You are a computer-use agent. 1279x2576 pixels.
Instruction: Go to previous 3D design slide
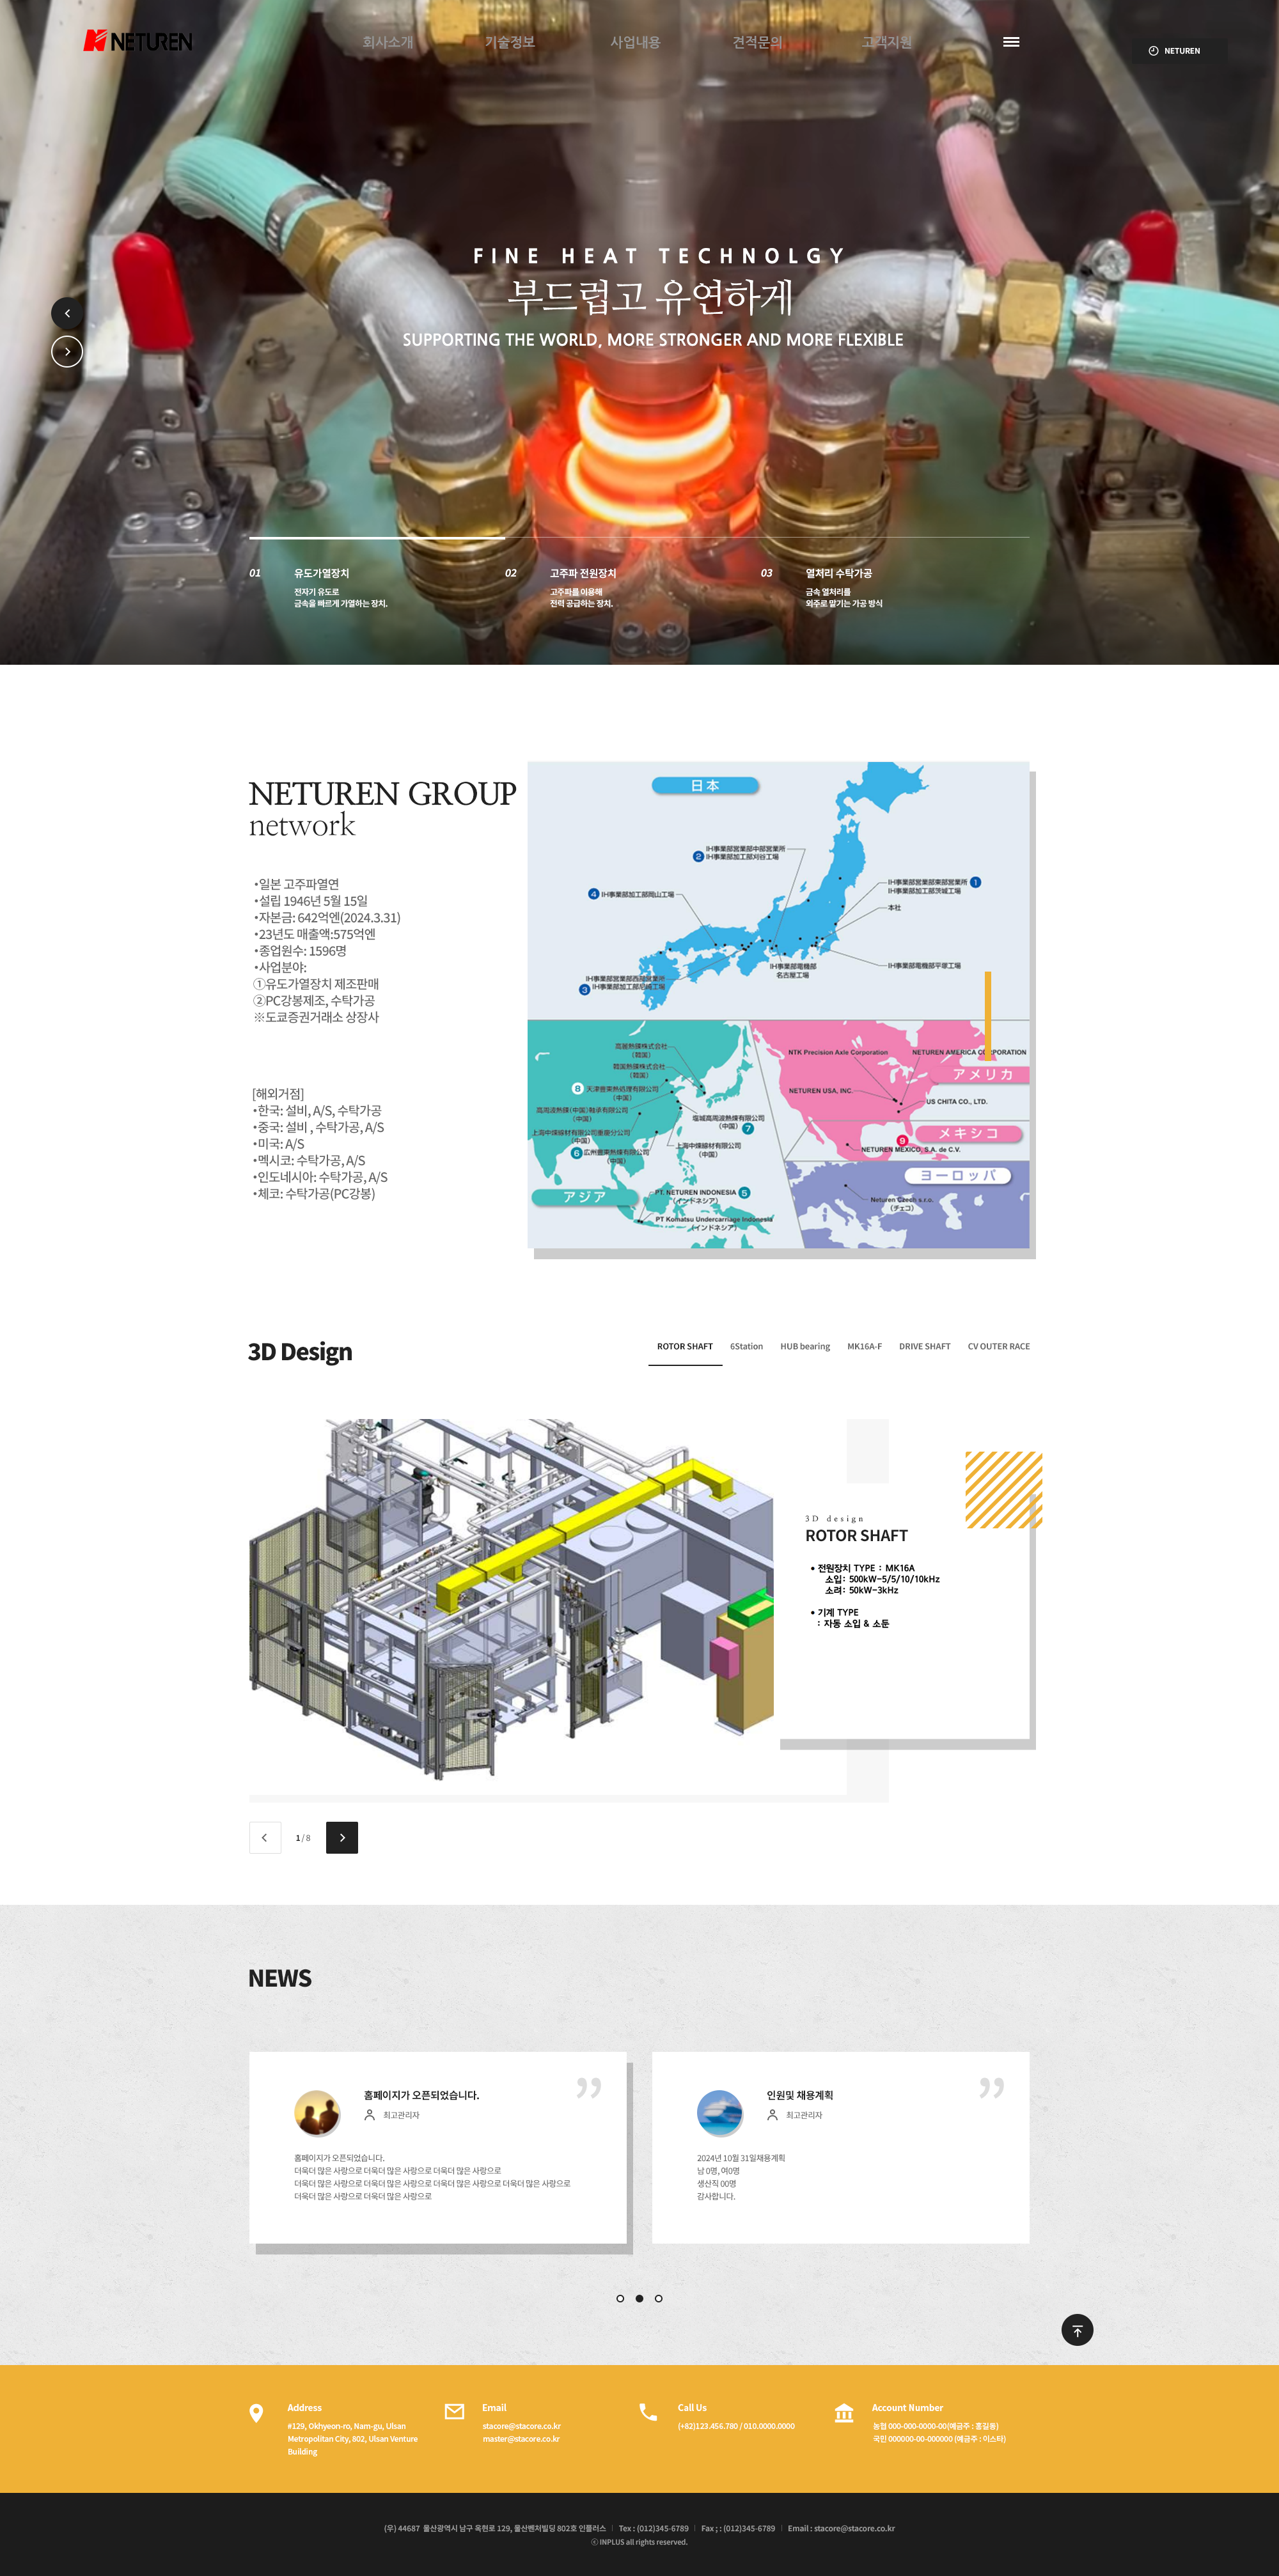[x=264, y=1838]
